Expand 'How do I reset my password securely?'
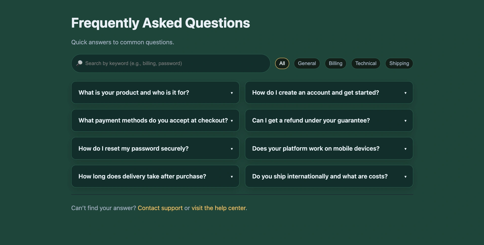 (155, 148)
